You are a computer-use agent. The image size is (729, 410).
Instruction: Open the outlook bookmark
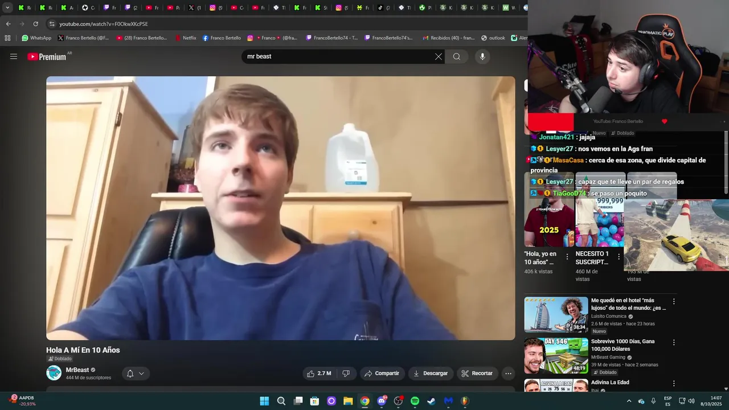[x=493, y=38]
